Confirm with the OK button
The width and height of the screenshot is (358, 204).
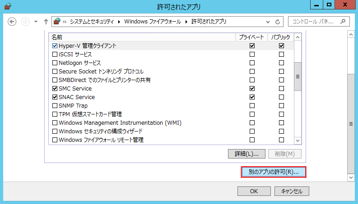pyautogui.click(x=254, y=191)
